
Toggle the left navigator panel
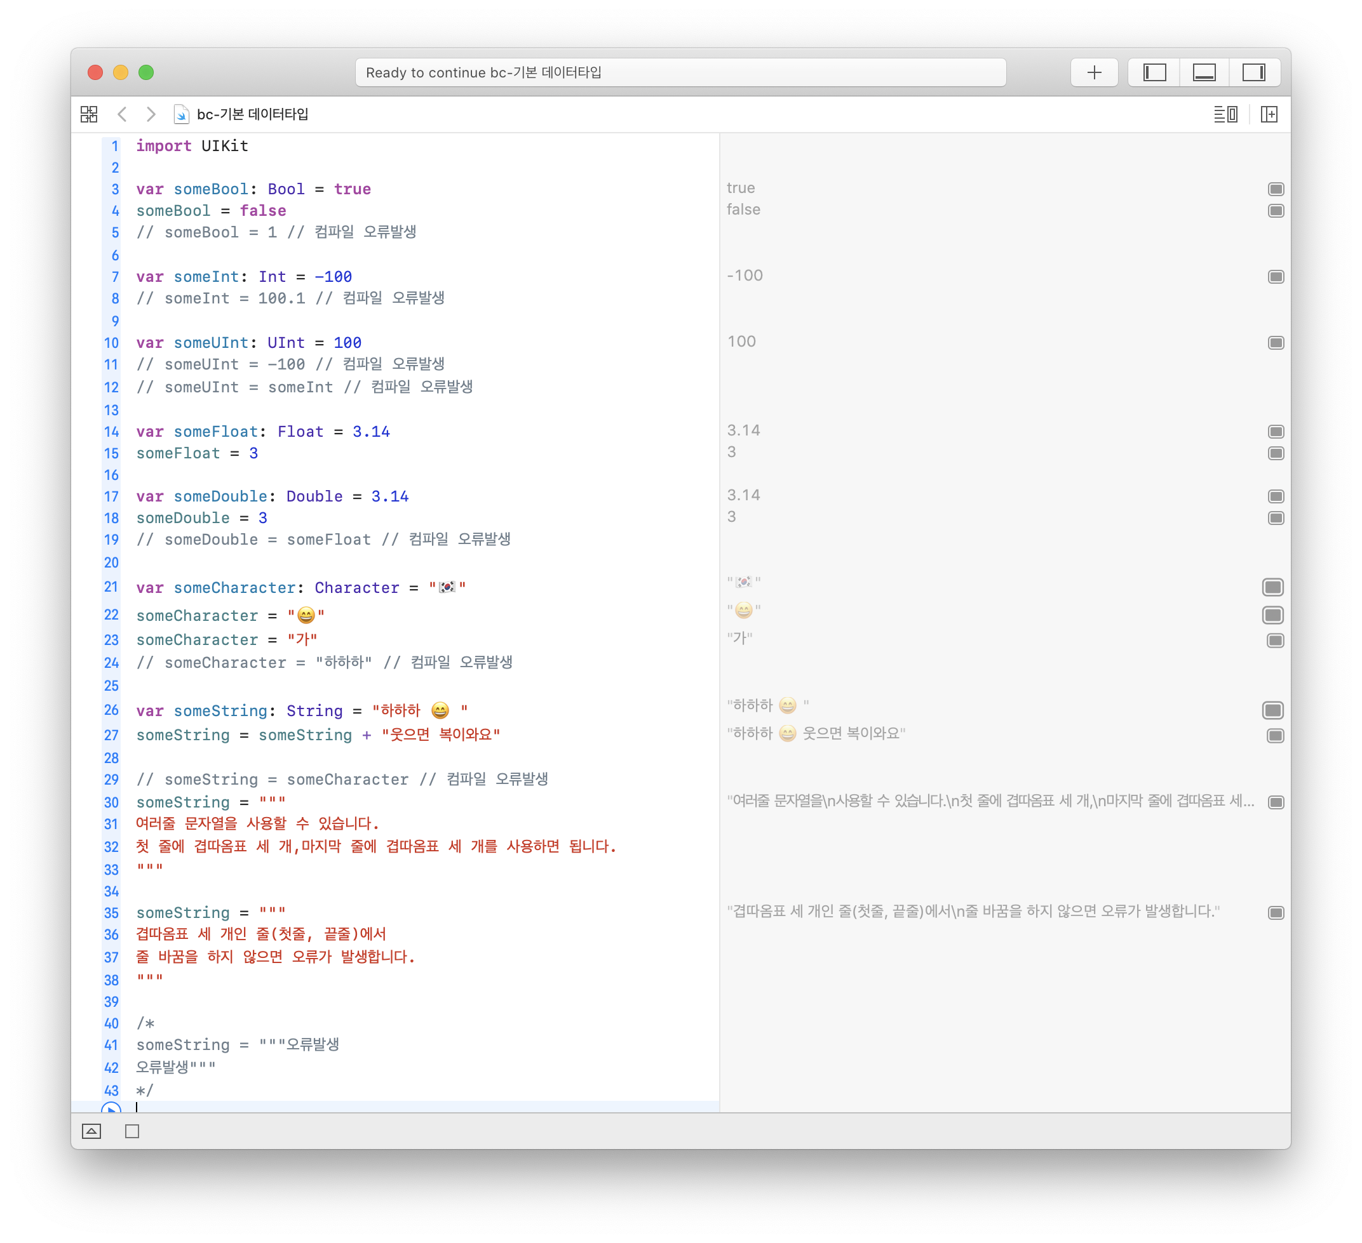[x=1154, y=72]
